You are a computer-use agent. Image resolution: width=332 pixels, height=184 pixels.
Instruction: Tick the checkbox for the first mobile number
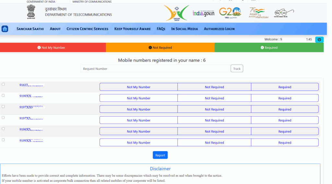click(x=3, y=84)
